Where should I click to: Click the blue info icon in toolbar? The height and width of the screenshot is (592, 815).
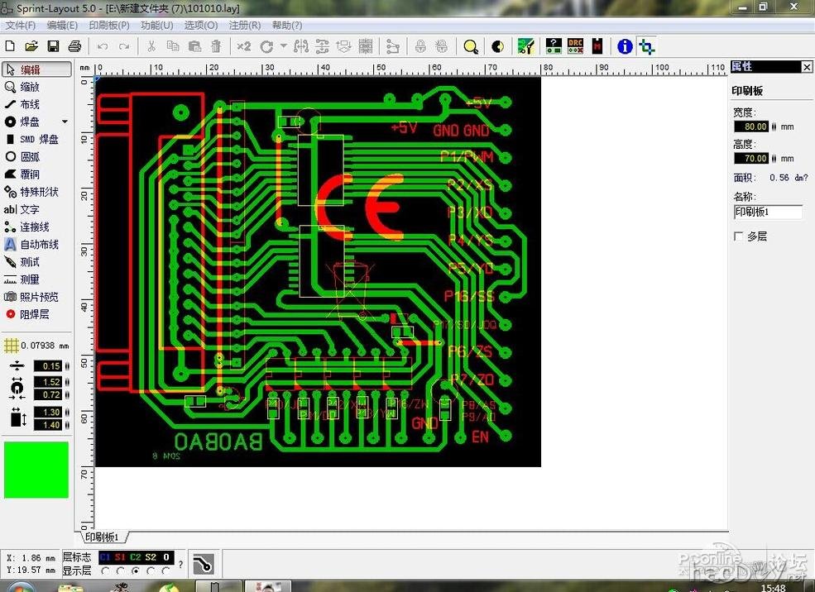625,46
